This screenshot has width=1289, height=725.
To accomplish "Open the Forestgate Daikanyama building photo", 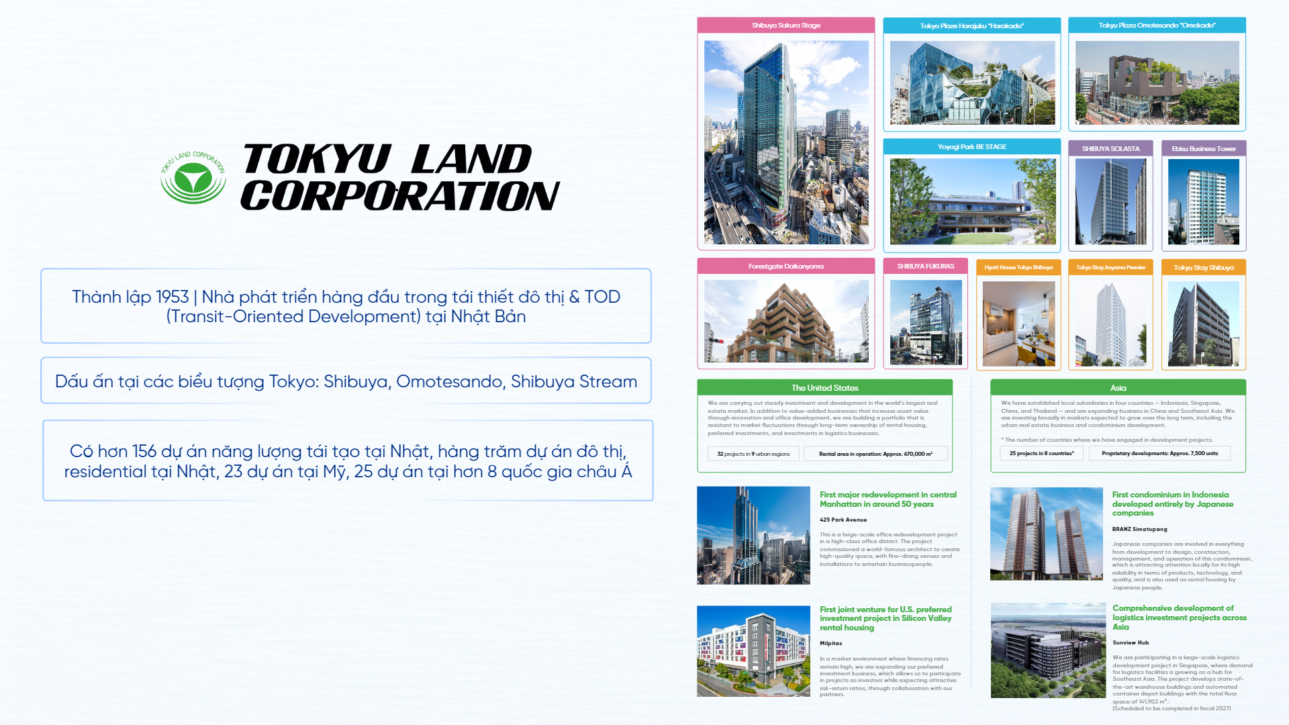I will [x=786, y=322].
